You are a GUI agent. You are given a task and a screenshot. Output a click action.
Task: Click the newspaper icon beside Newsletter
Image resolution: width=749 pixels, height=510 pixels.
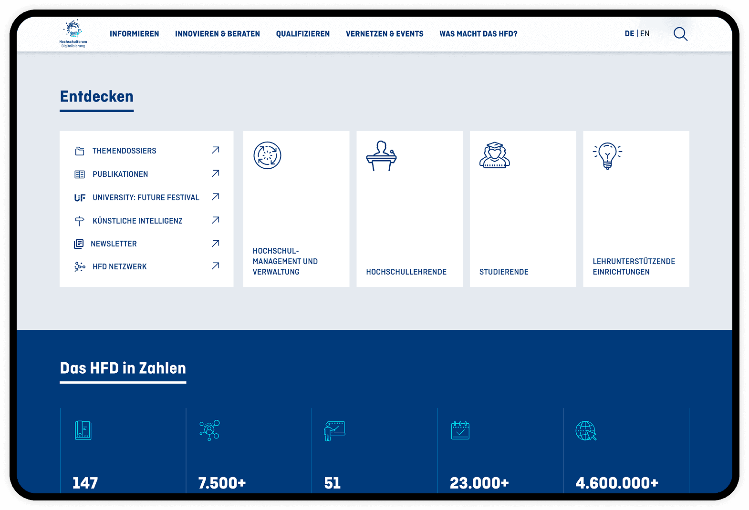(79, 244)
